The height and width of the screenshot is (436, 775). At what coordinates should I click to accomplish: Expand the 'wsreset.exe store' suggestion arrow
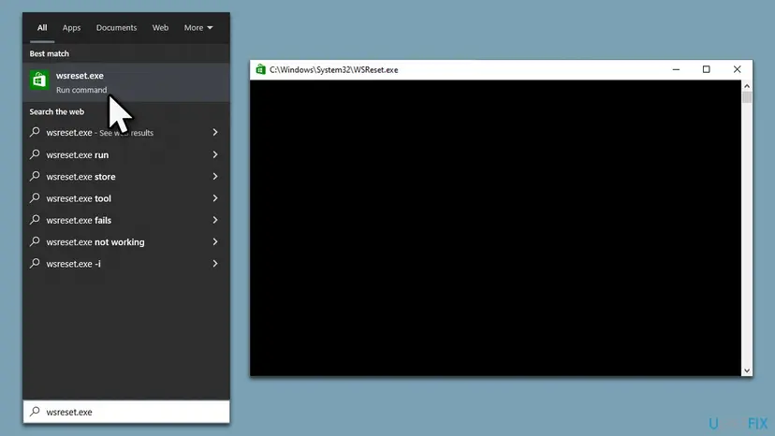pyautogui.click(x=215, y=176)
